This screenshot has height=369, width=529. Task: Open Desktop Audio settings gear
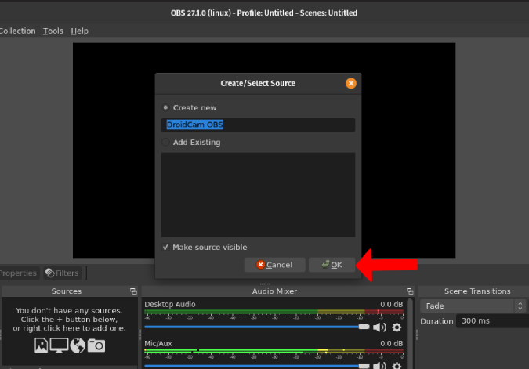(x=397, y=327)
